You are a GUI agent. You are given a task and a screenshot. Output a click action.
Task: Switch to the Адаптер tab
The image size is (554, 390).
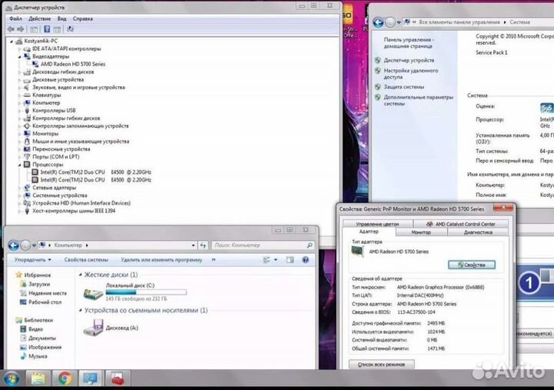pyautogui.click(x=369, y=232)
